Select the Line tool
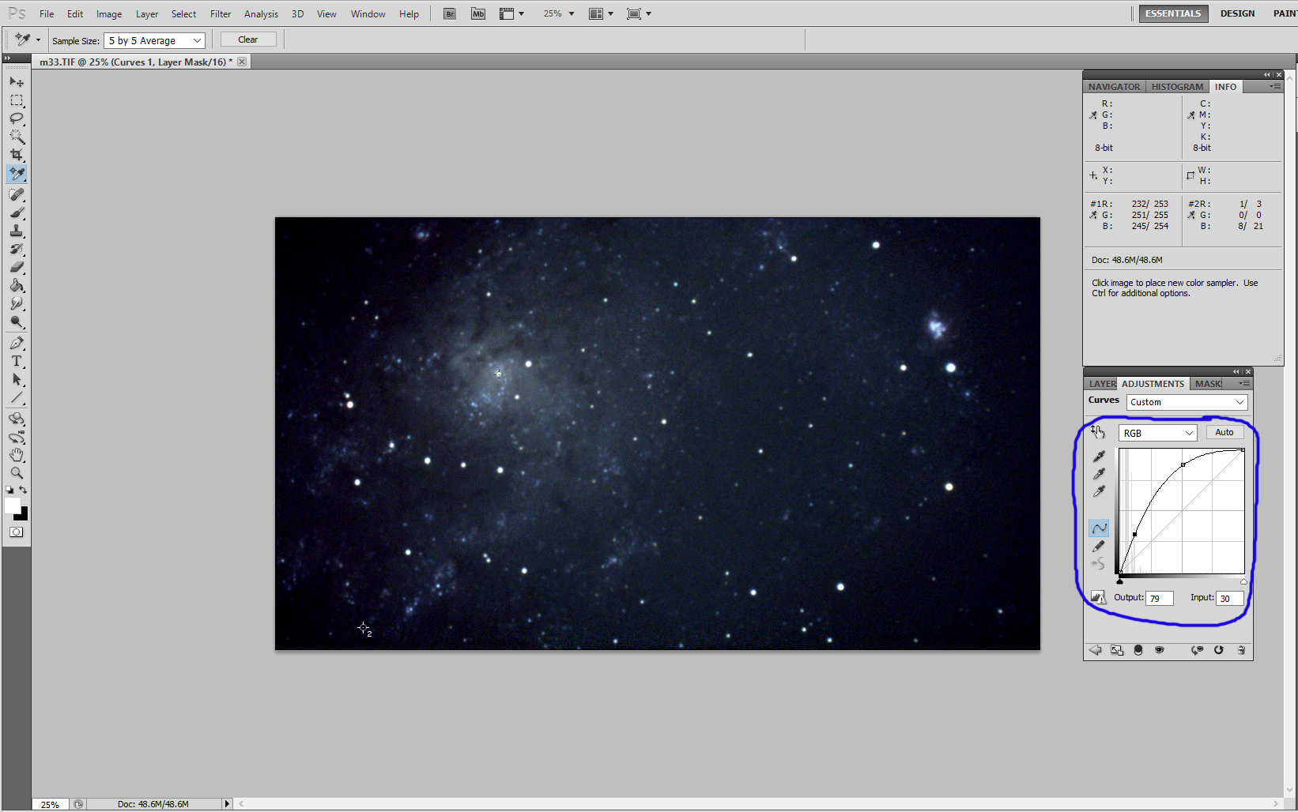The image size is (1298, 812). coord(17,397)
